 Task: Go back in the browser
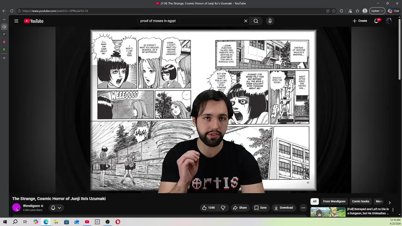click(4, 11)
